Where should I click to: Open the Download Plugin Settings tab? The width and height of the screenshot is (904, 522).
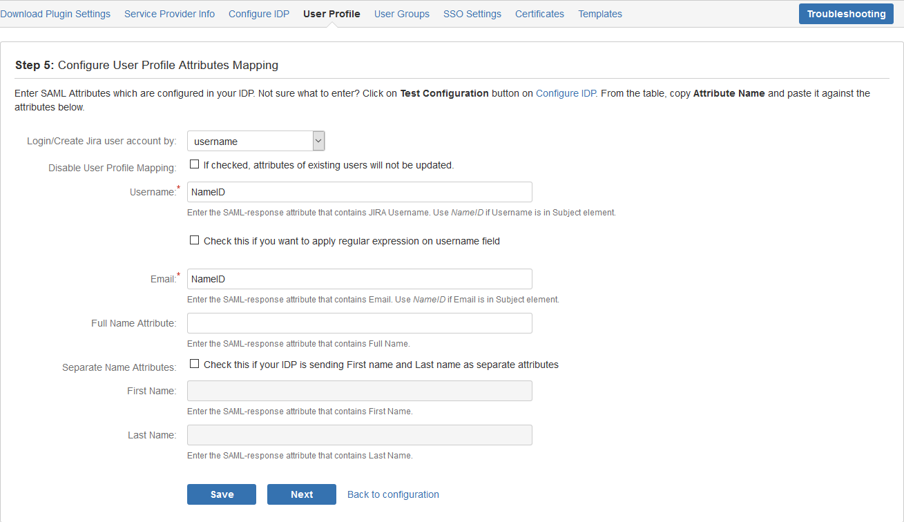click(x=55, y=14)
